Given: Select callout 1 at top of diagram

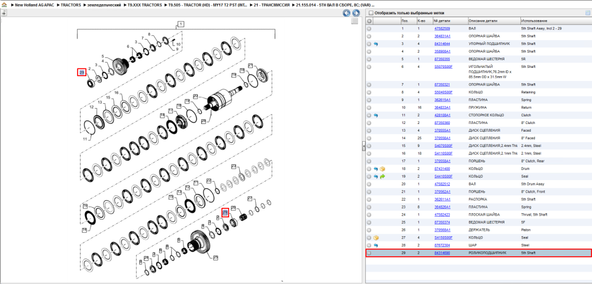Looking at the screenshot, I should point(181,24).
